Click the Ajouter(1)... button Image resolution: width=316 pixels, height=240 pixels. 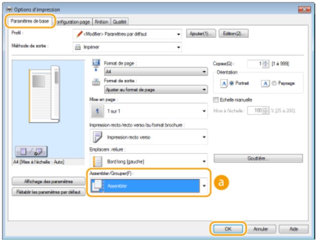tap(201, 33)
